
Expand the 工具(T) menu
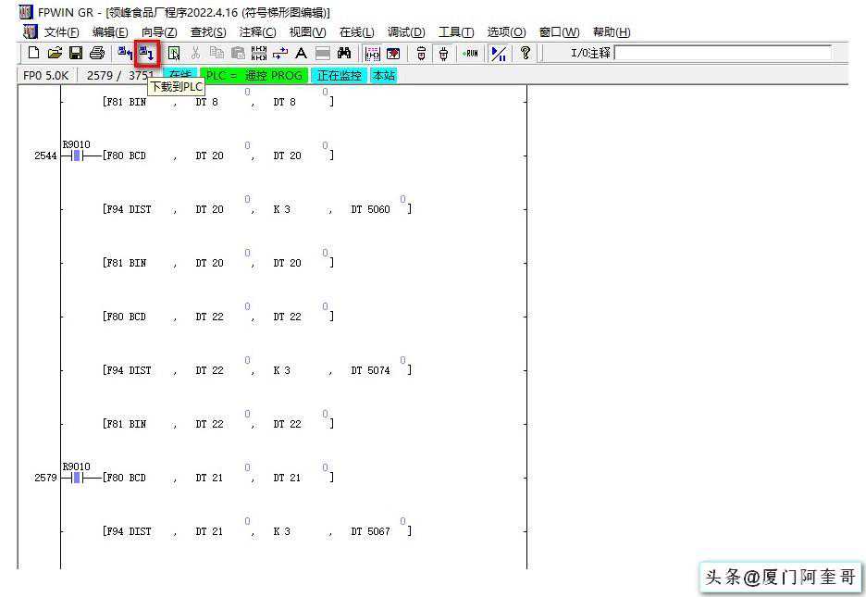455,32
